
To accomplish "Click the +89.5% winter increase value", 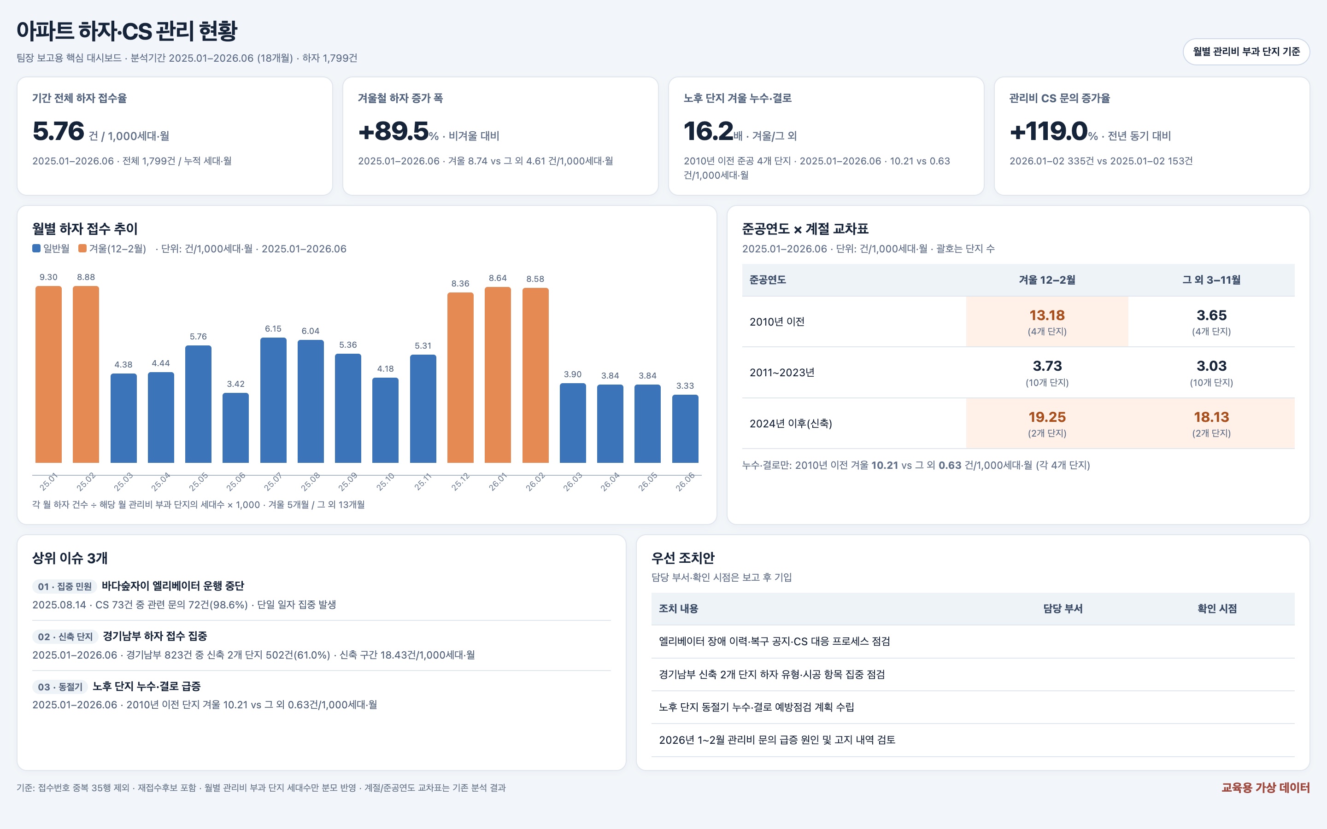I will tap(393, 131).
